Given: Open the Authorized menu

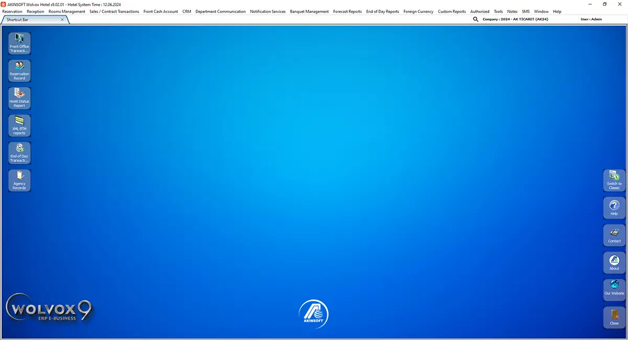Looking at the screenshot, I should (480, 11).
